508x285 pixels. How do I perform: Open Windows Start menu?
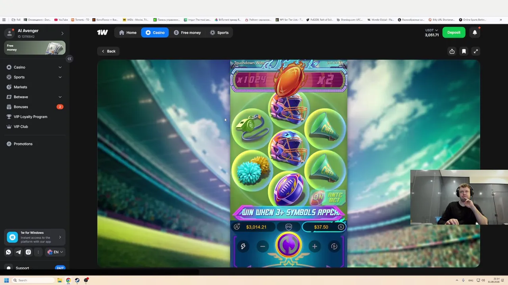pos(6,280)
